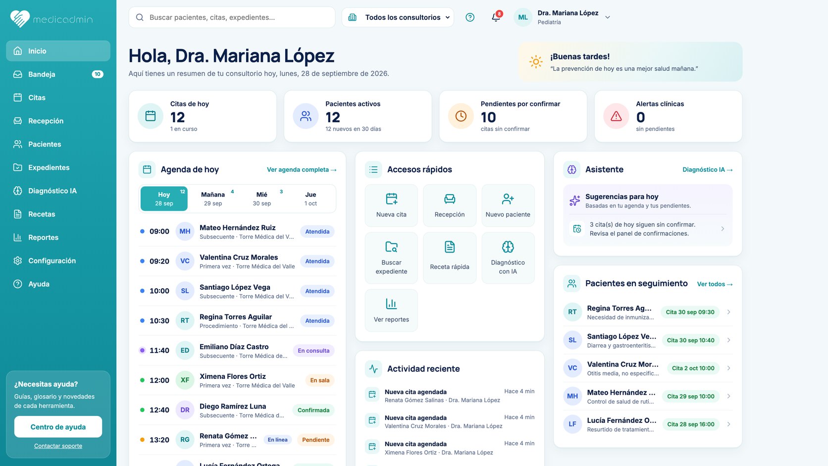Switch agenda to Mañana 29 sep tab
Image resolution: width=828 pixels, height=466 pixels.
tap(213, 199)
